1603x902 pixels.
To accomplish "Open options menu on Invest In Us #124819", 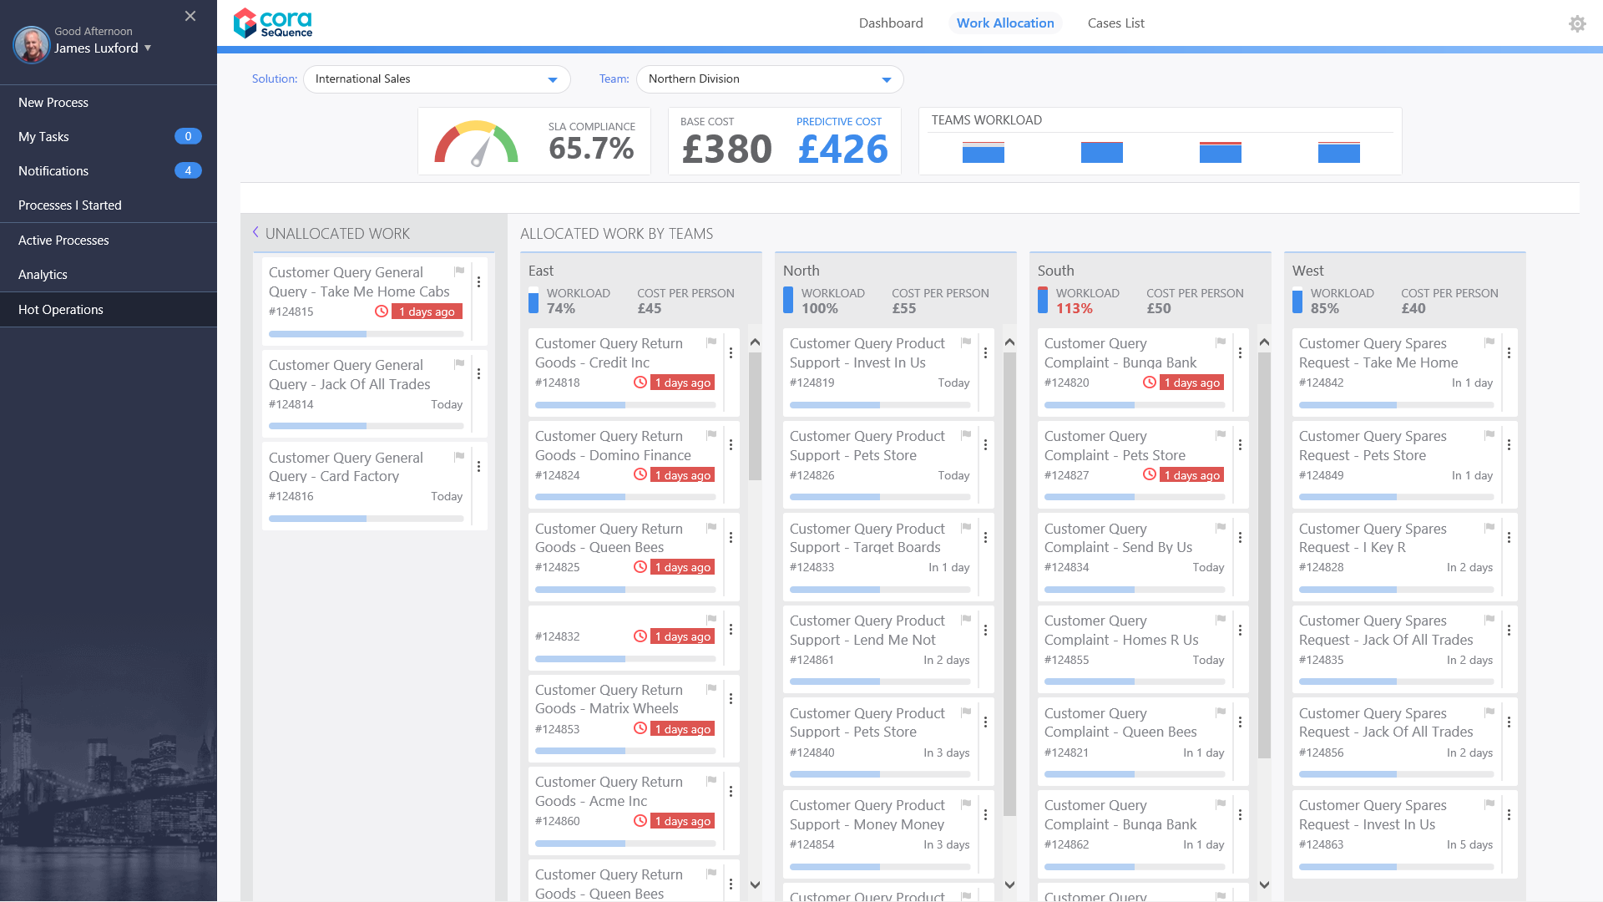I will (x=985, y=353).
